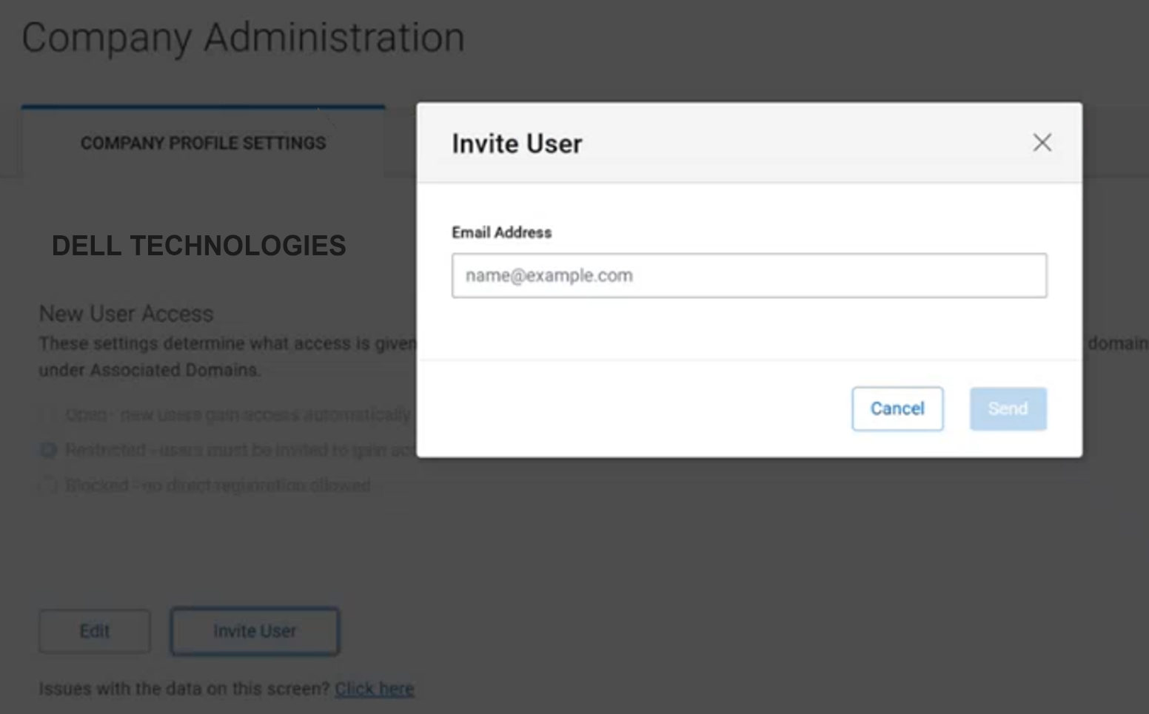Close the Invite User dialog
The height and width of the screenshot is (714, 1149).
(x=1042, y=143)
